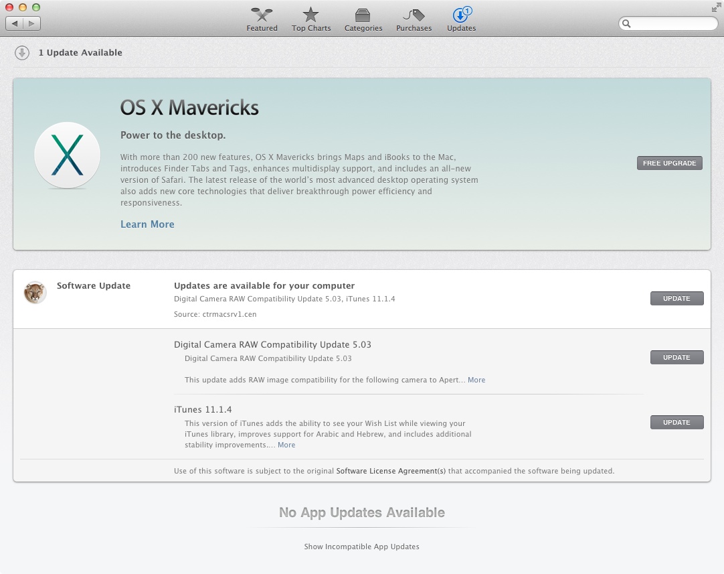Screen dimensions: 724x574
Task: Open the Learn More link
Action: pyautogui.click(x=147, y=224)
